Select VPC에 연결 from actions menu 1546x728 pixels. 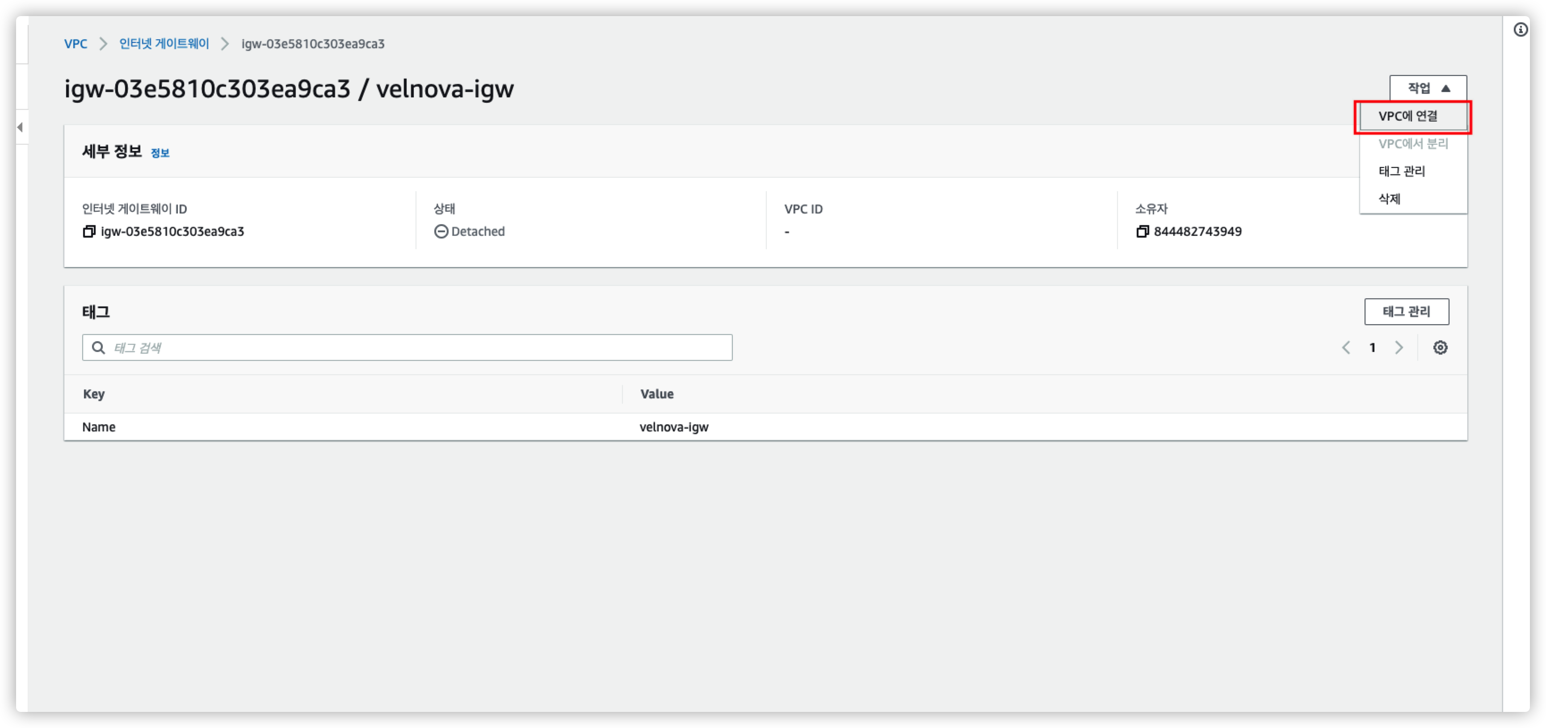tap(1407, 116)
